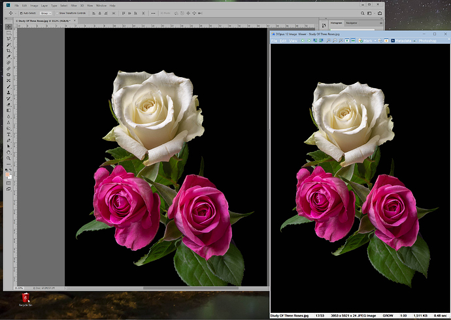Enable the Auto-Select checkbox

[x=21, y=13]
